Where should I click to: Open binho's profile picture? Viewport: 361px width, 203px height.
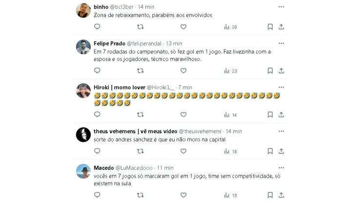point(83,10)
